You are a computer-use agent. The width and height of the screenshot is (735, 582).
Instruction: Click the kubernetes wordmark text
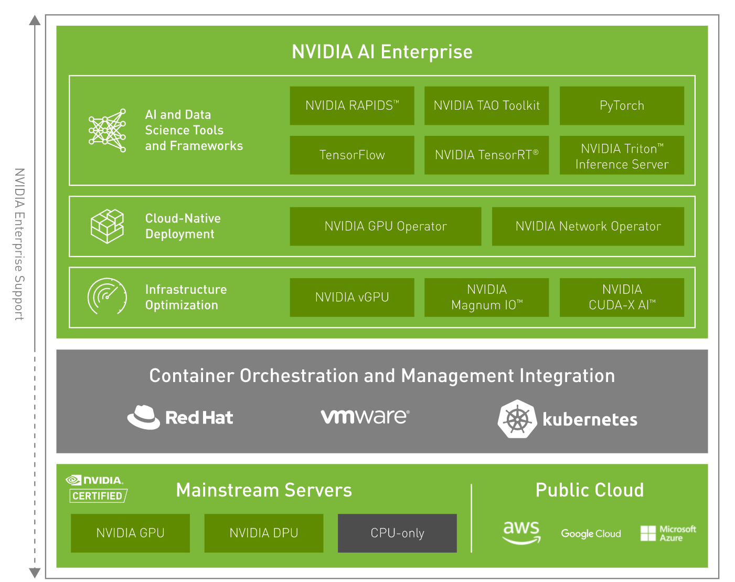coord(590,419)
